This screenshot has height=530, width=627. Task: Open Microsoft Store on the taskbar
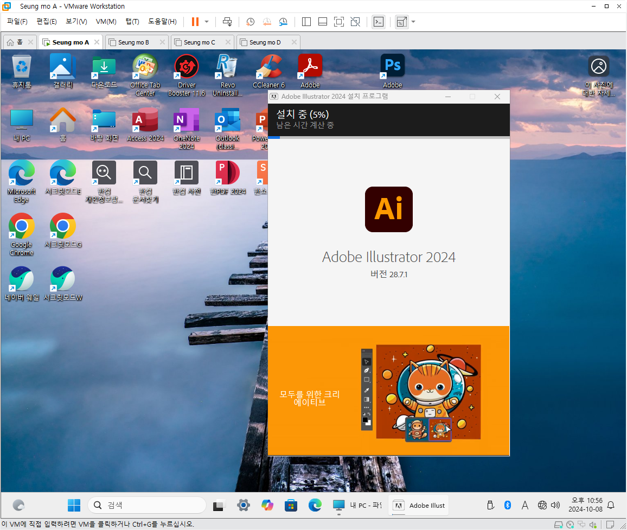coord(291,505)
